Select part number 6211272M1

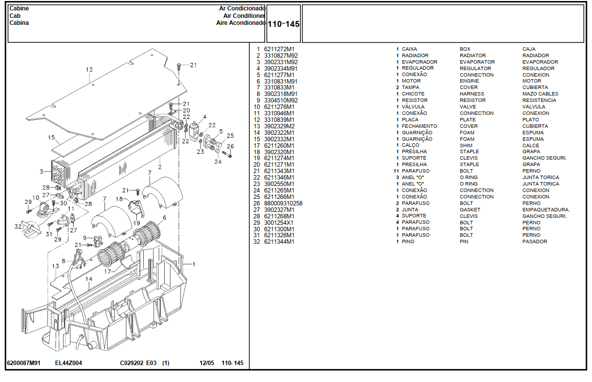(x=279, y=49)
